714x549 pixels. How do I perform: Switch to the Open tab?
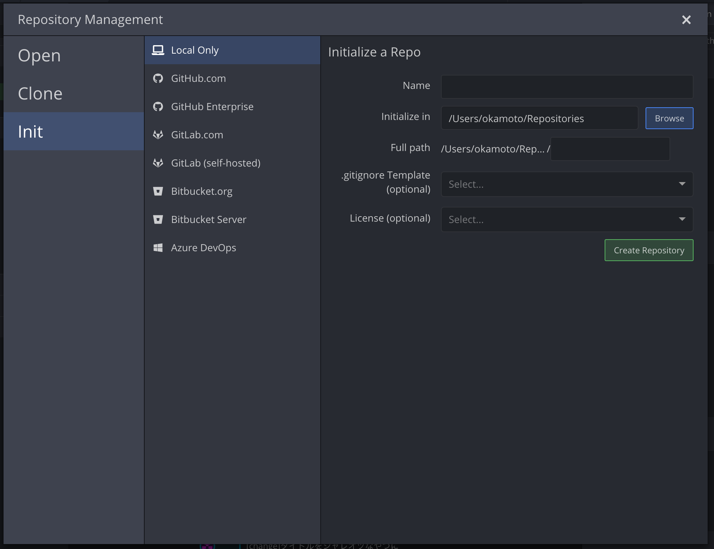click(39, 55)
